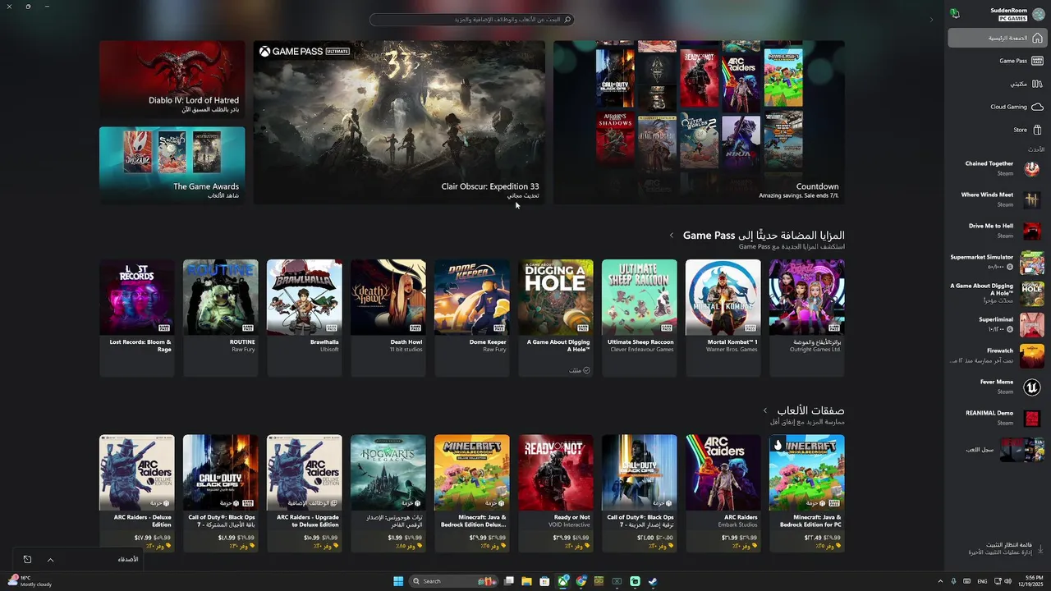The width and height of the screenshot is (1051, 591).
Task: Show hidden system tray icons
Action: (x=940, y=581)
